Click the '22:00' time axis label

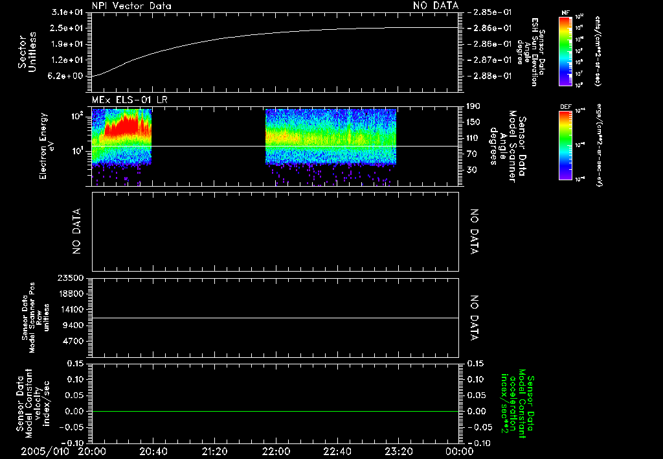pyautogui.click(x=276, y=451)
